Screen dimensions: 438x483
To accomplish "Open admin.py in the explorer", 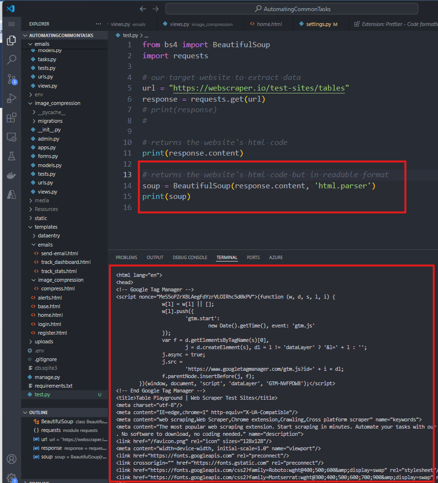I will 64,139.
